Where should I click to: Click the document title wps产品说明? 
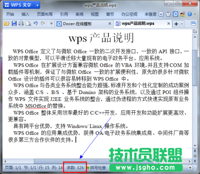tap(101, 38)
